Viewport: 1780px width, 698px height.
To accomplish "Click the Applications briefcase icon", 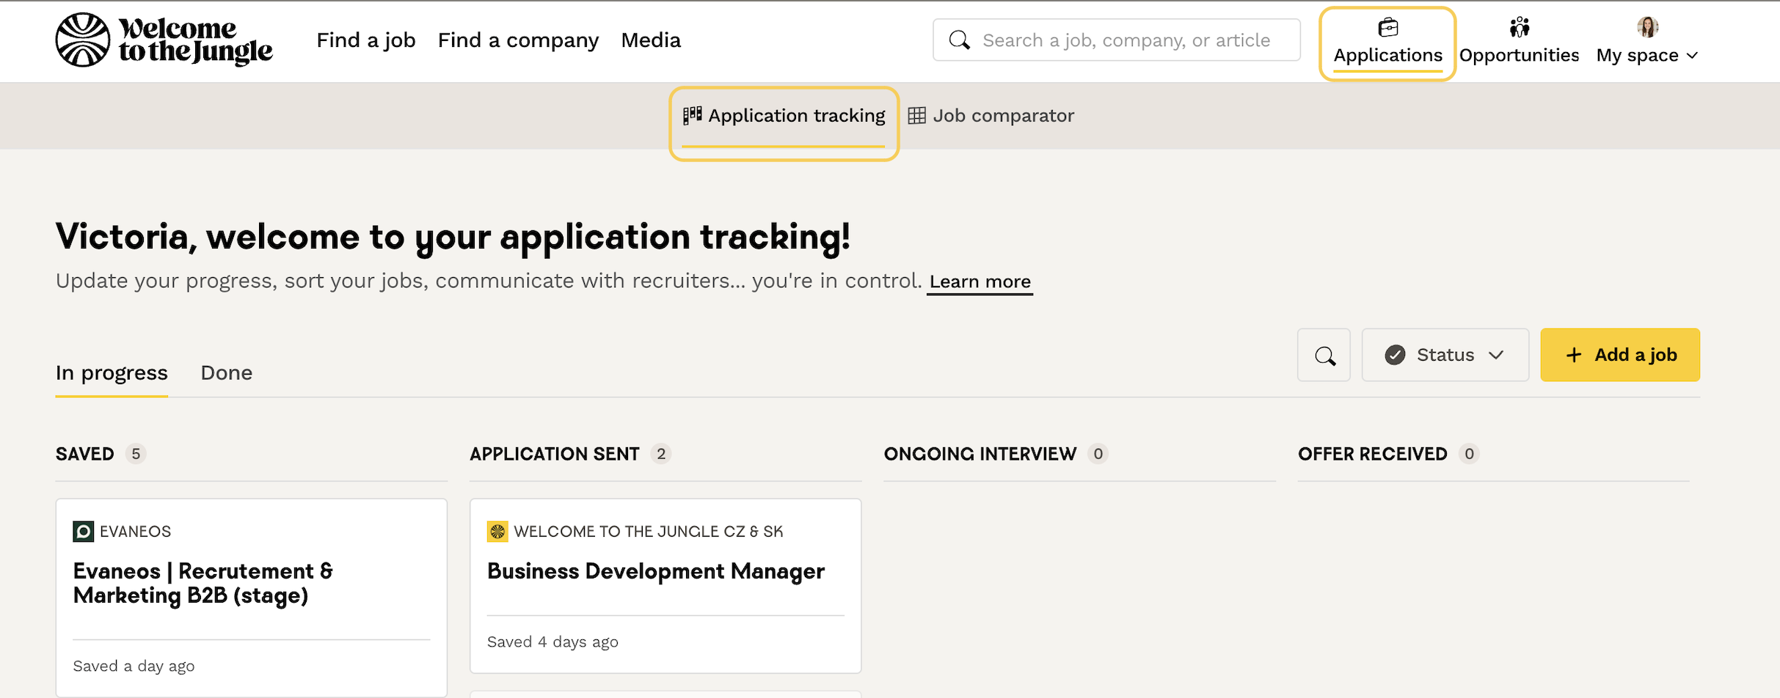I will tap(1387, 28).
